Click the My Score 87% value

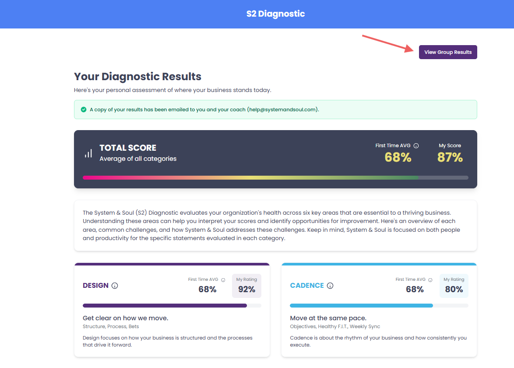tap(450, 157)
